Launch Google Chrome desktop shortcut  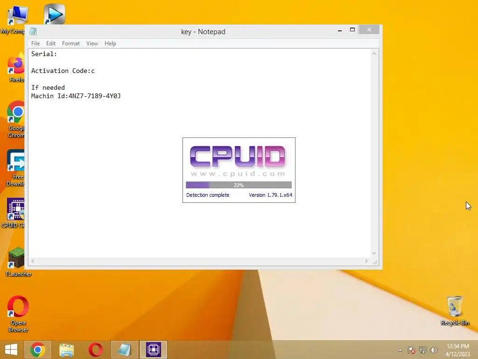16,119
